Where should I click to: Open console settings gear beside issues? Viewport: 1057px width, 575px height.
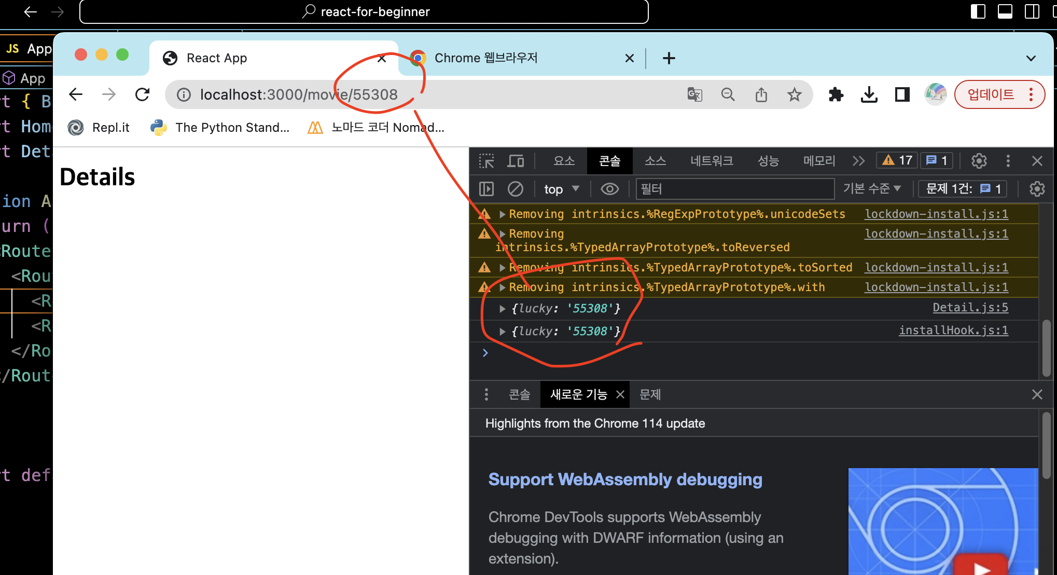pos(1037,189)
